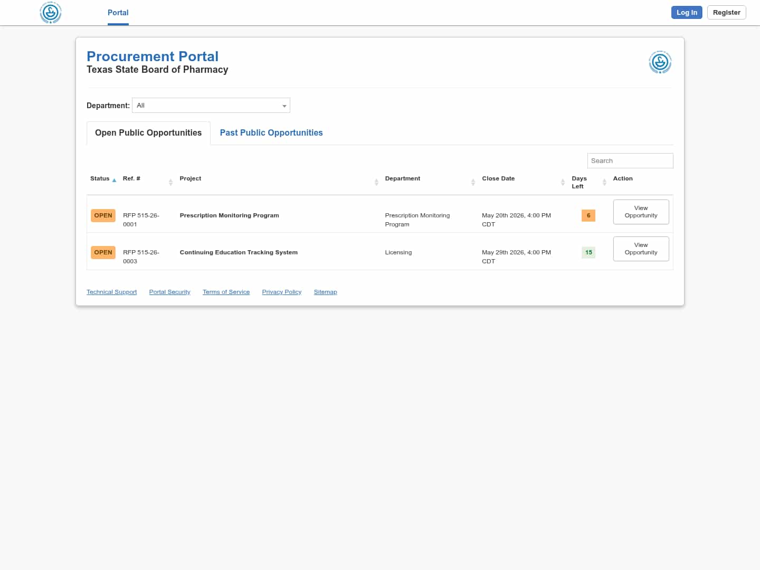Click reference number RFP 515-26-0003
This screenshot has width=760, height=570.
tap(141, 256)
